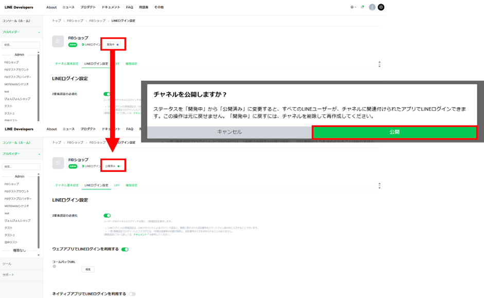484x298 pixels.
Task: Toggle 2要素認証の必須化 in the published view
Action: 107,216
